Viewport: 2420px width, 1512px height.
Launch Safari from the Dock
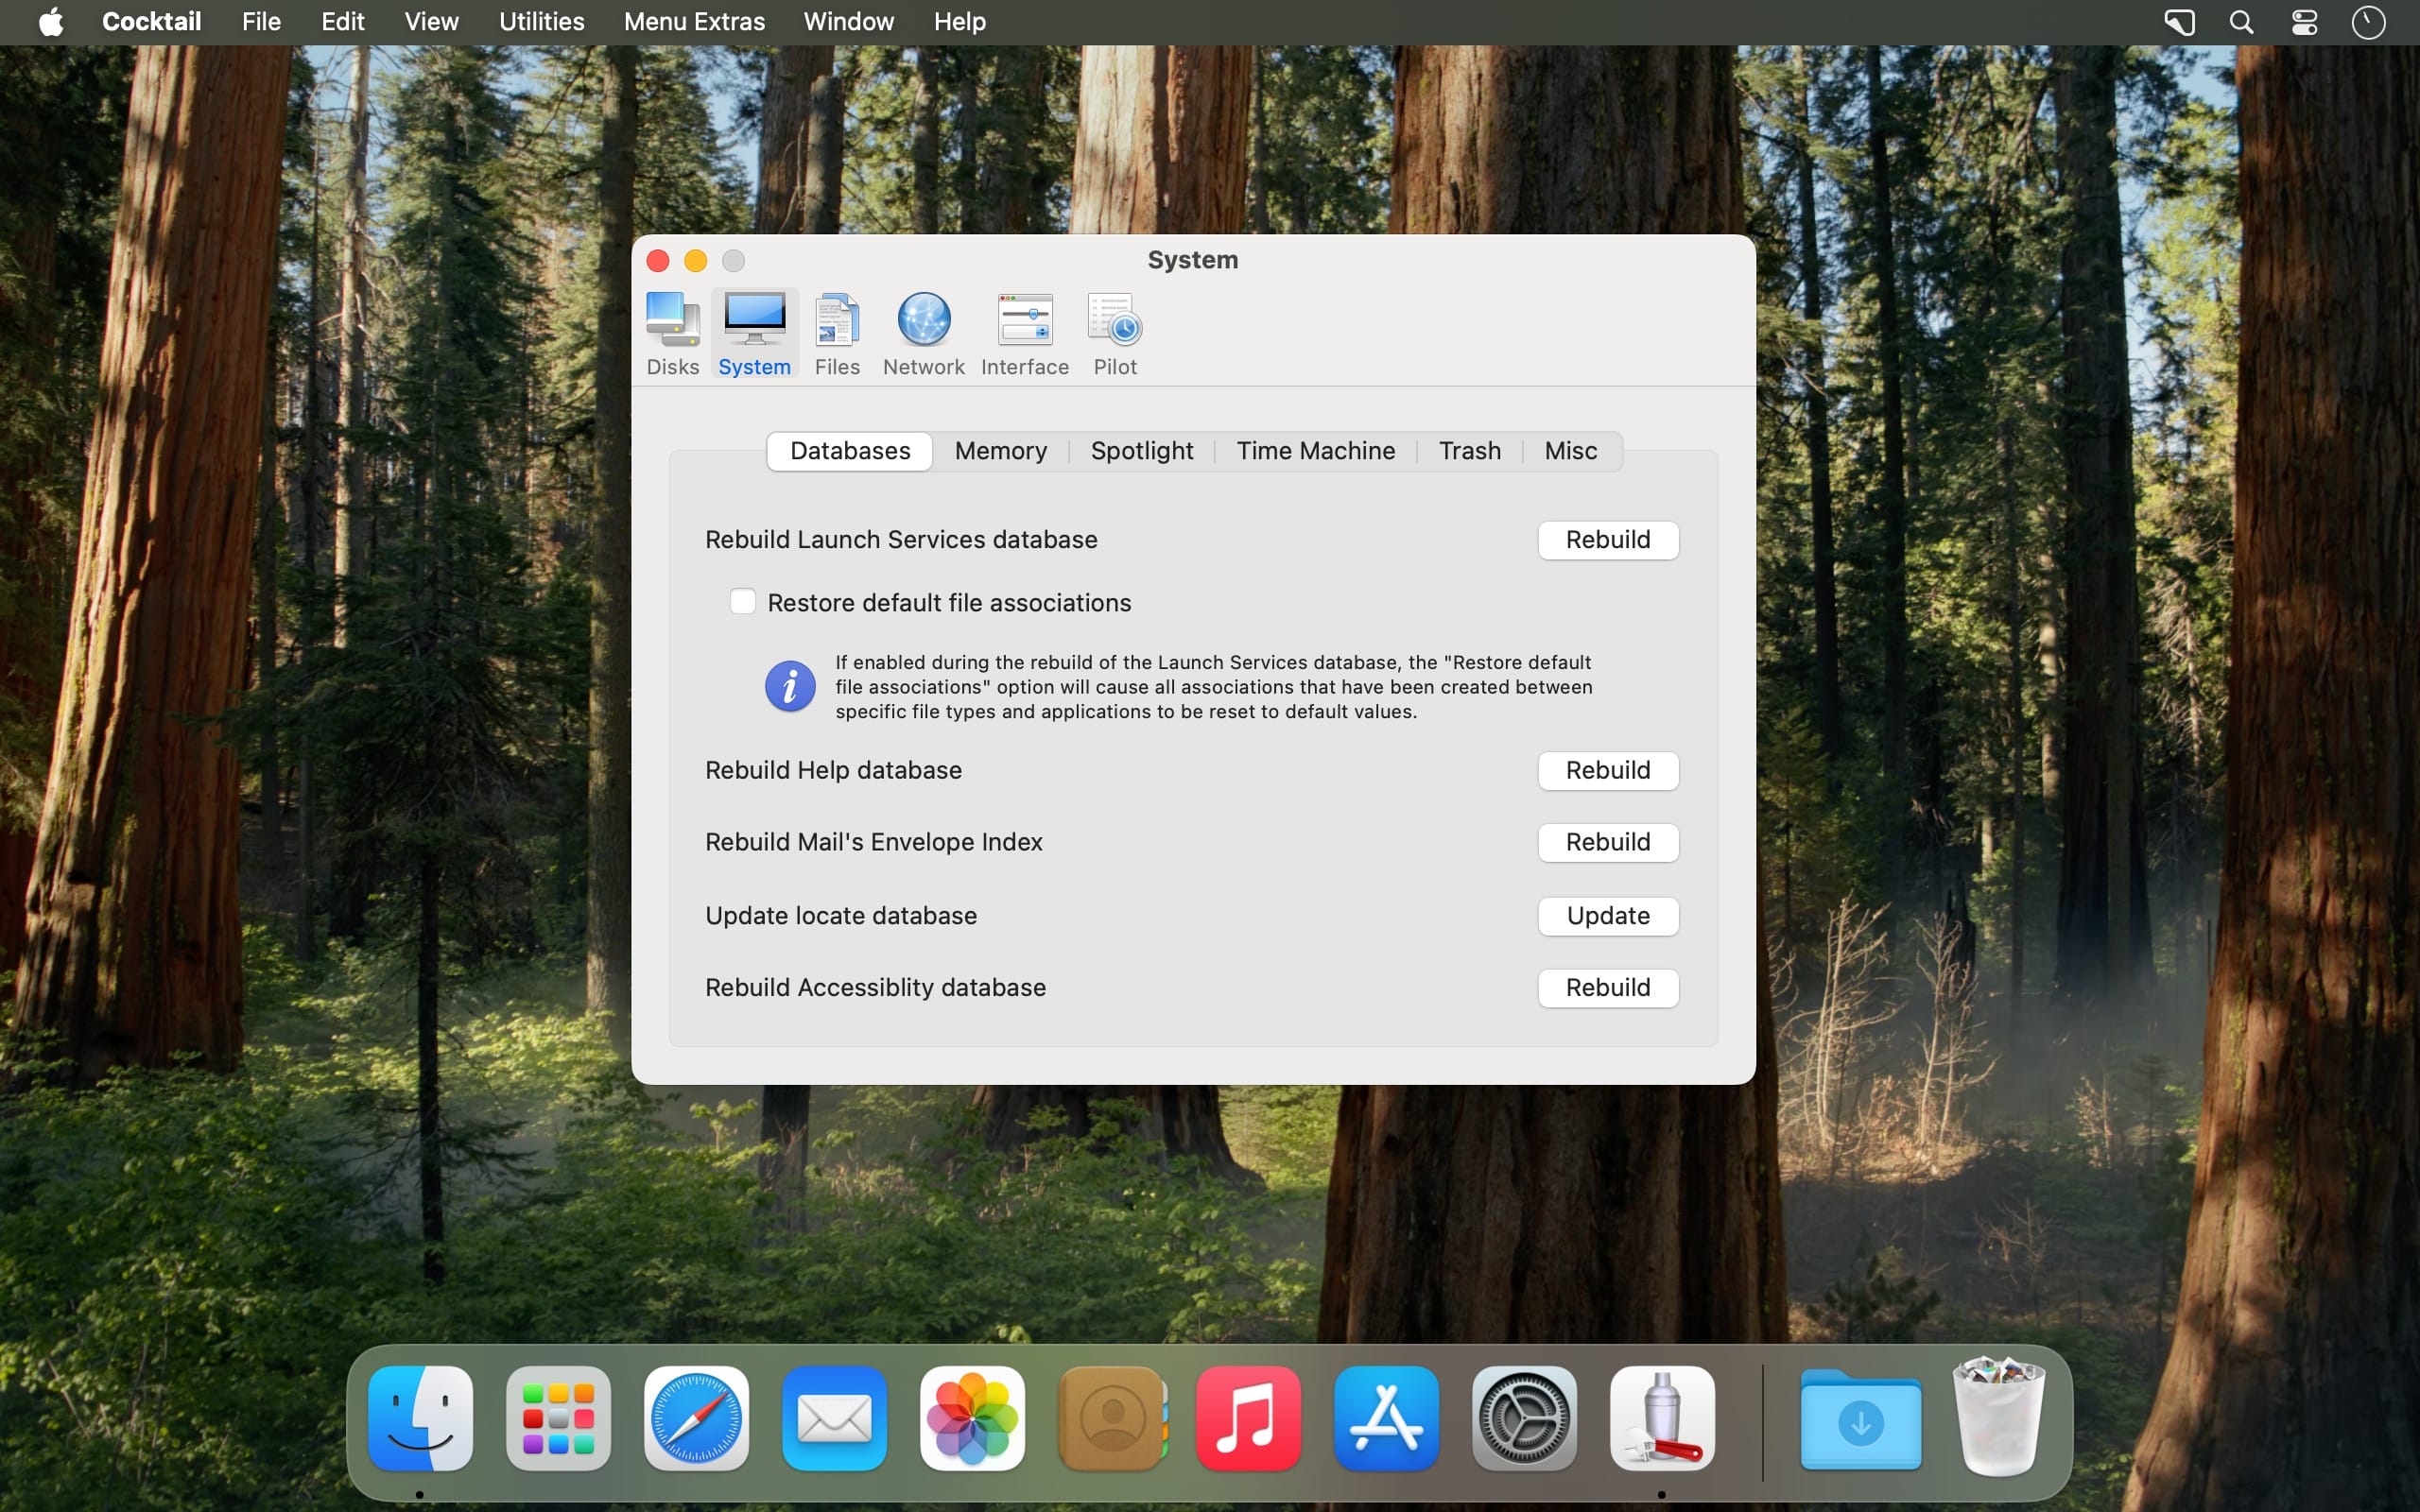click(696, 1418)
